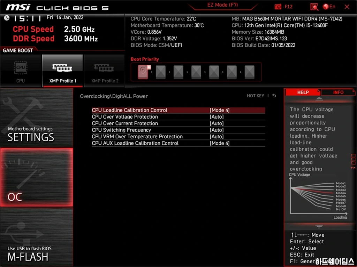Click the BIOS Ver E7D42IMS.123 text
This screenshot has height=267, width=357.
(x=259, y=38)
